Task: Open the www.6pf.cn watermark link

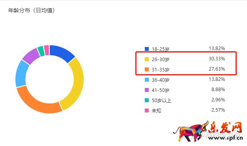Action: pyautogui.click(x=226, y=138)
